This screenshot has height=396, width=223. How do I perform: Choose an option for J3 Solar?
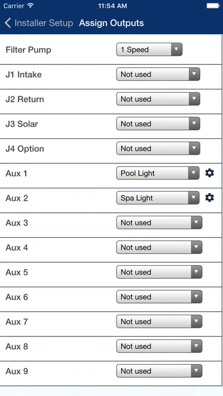pyautogui.click(x=158, y=124)
